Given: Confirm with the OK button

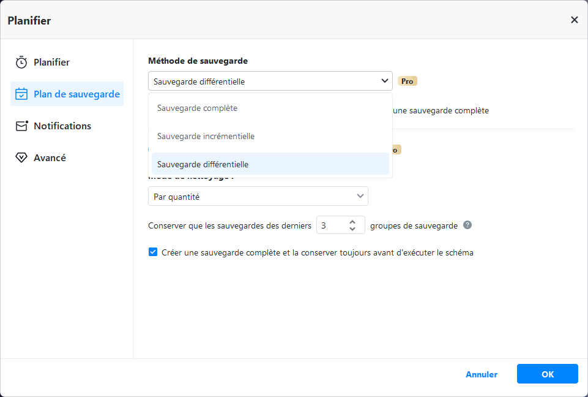Looking at the screenshot, I should pos(547,374).
